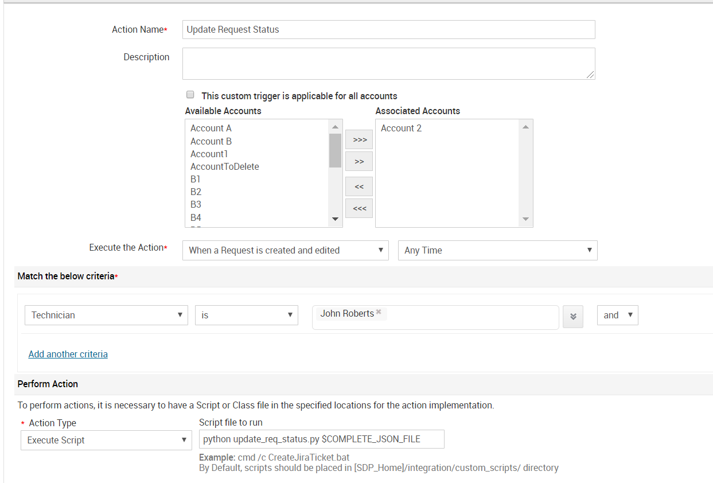Open the 'When a Request is created and edited' dropdown
This screenshot has height=483, width=713.
point(285,250)
